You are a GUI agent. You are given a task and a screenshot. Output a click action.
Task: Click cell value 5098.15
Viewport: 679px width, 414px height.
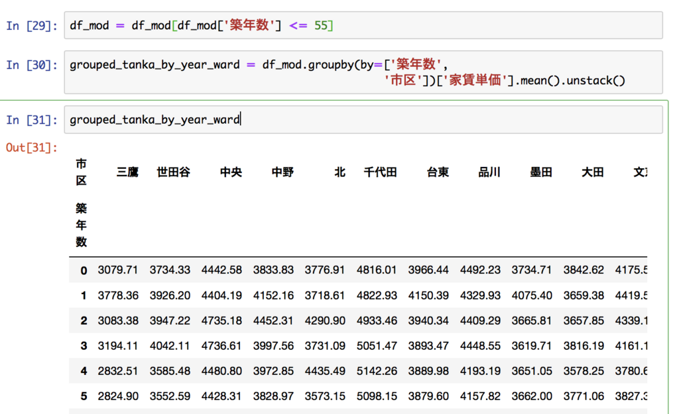pyautogui.click(x=377, y=396)
